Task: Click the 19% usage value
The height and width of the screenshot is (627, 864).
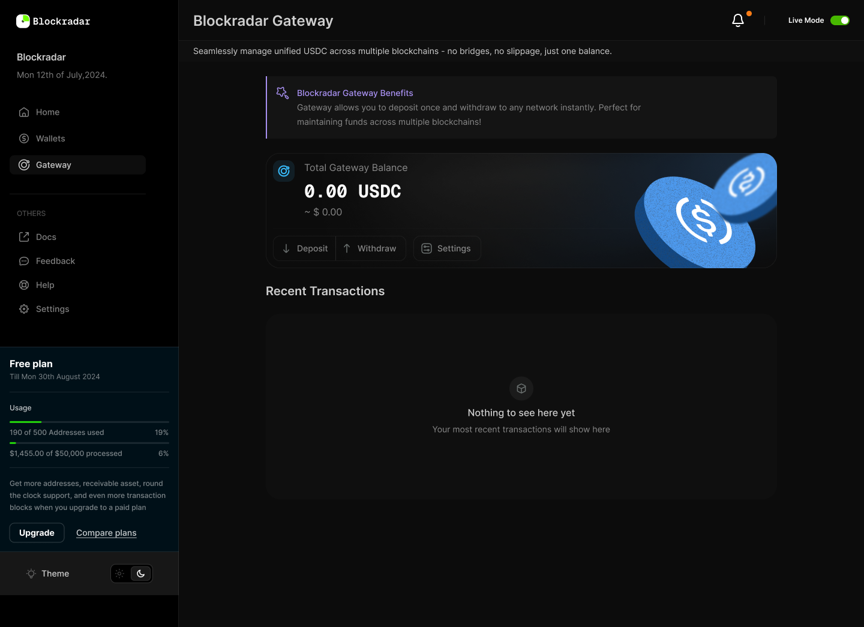Action: pos(162,433)
